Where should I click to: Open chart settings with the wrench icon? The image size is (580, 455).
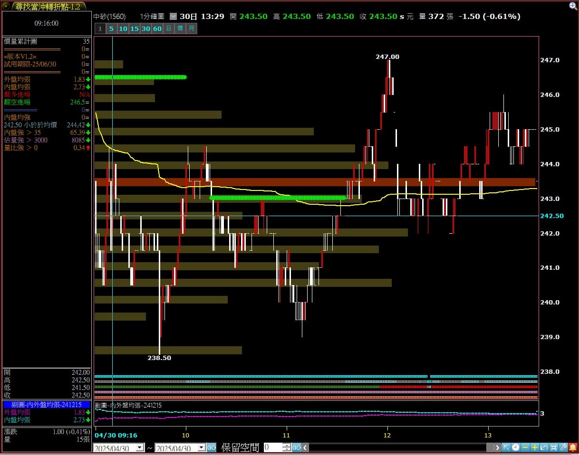563,447
